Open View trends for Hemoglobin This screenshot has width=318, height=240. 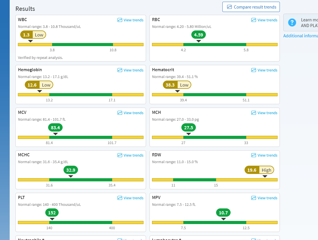[x=130, y=70]
